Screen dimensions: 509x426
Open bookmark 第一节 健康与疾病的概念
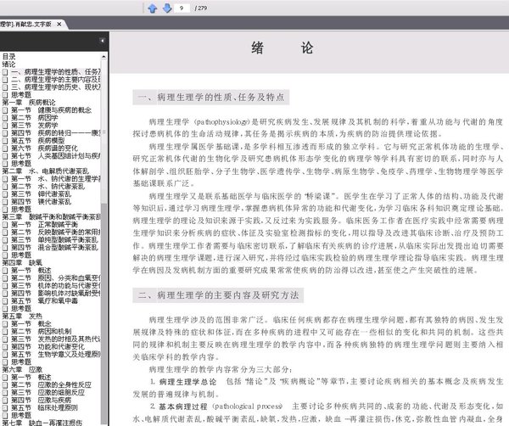(51, 110)
